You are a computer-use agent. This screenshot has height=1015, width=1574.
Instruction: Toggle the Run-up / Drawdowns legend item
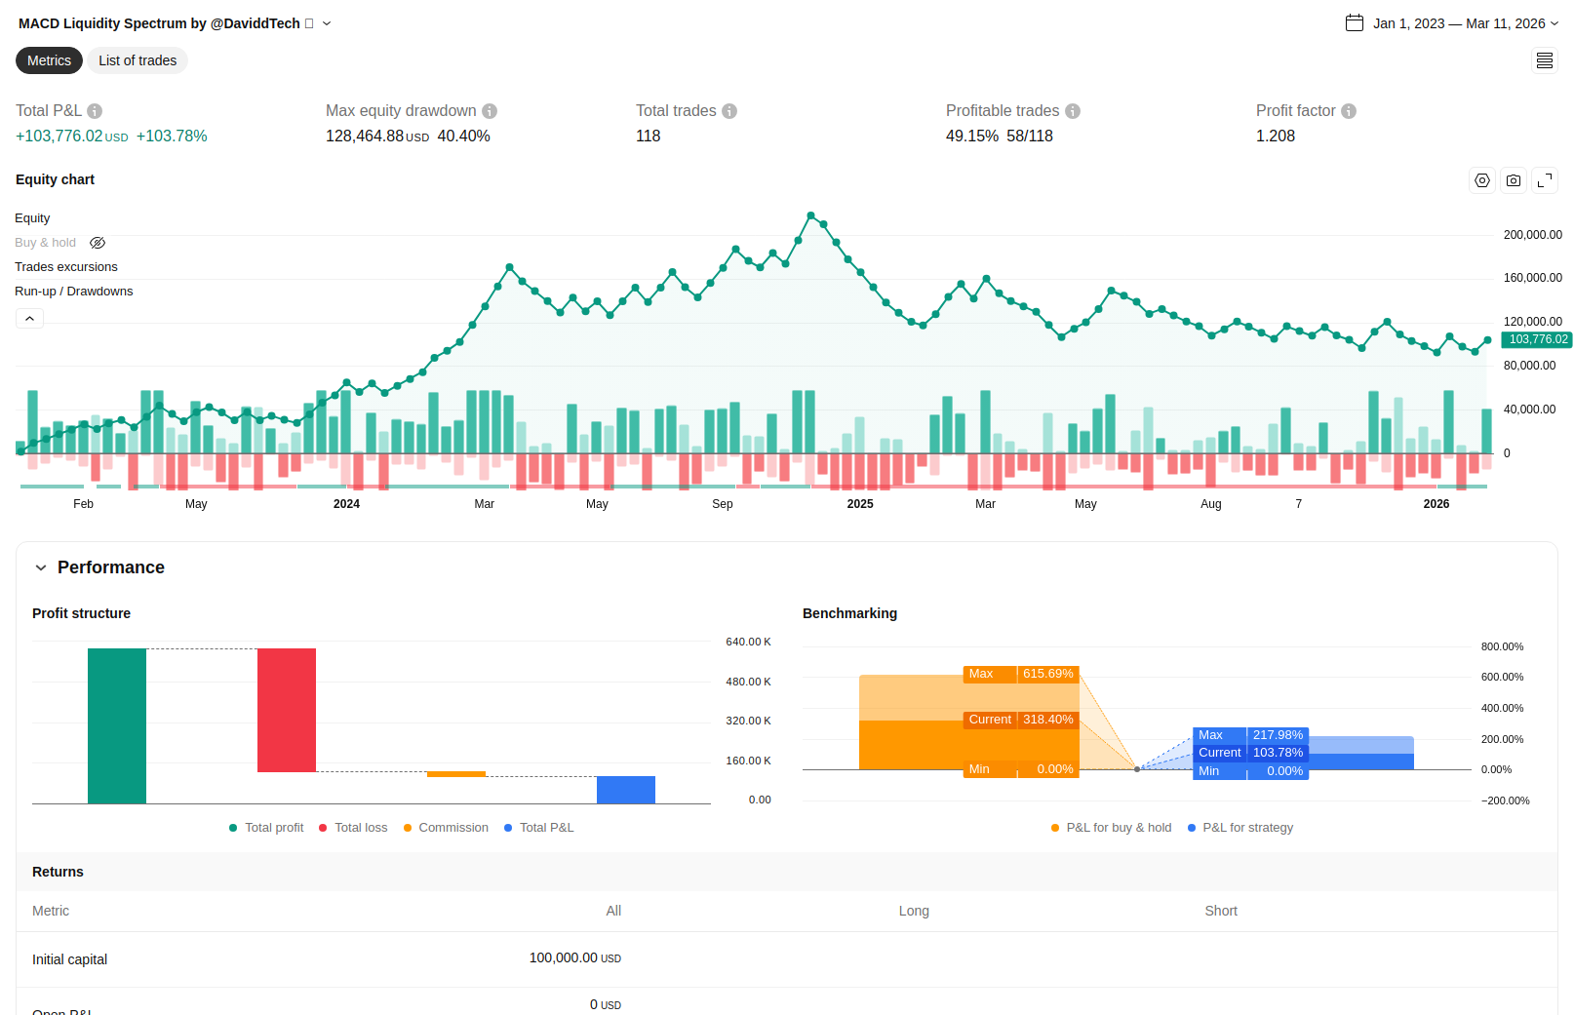pyautogui.click(x=74, y=292)
